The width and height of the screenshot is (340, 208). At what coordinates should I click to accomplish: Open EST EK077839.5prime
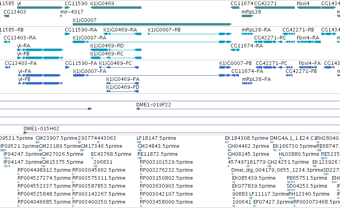(254, 186)
